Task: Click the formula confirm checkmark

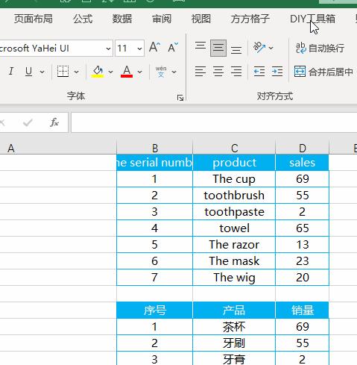Action: tap(28, 122)
